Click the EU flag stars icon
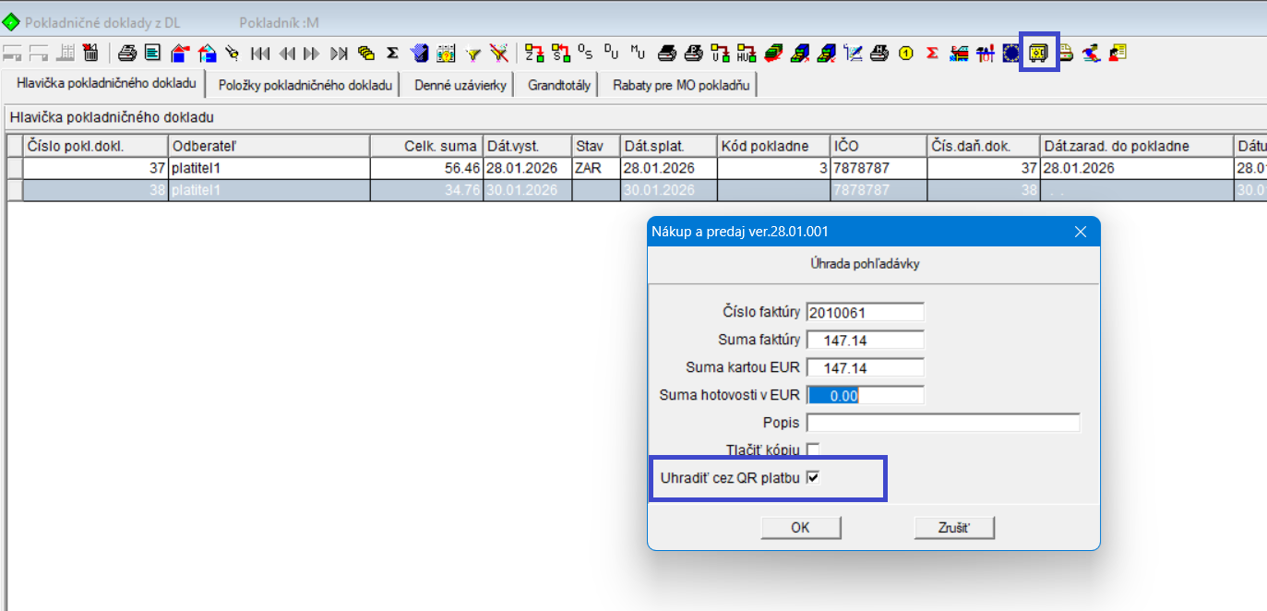This screenshot has height=611, width=1267. pos(1011,53)
